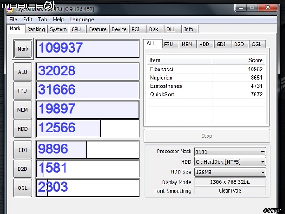Select the Eratosthenes result row
This screenshot has height=214, width=285.
[x=206, y=86]
